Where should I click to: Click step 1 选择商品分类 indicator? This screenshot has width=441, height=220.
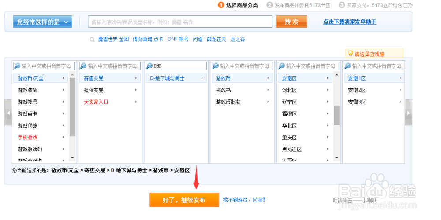click(238, 5)
